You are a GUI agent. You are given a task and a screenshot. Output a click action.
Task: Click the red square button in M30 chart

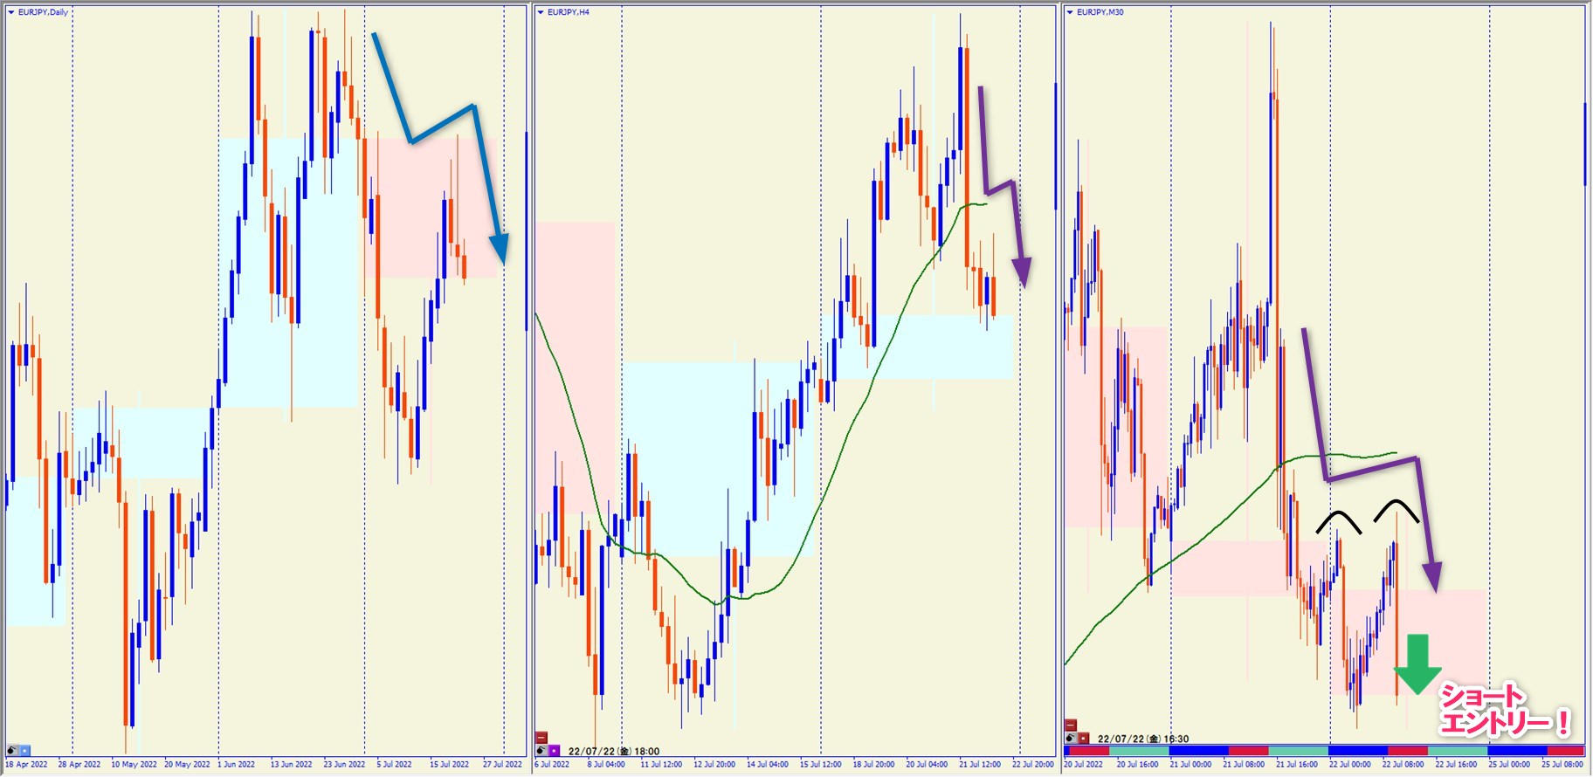tap(1083, 739)
